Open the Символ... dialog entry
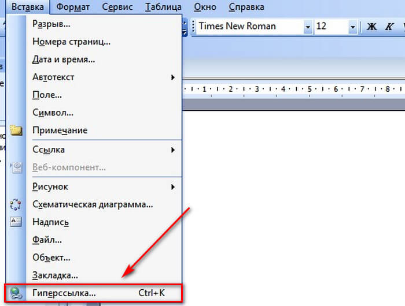Screen dimensions: 405x306 94,113
